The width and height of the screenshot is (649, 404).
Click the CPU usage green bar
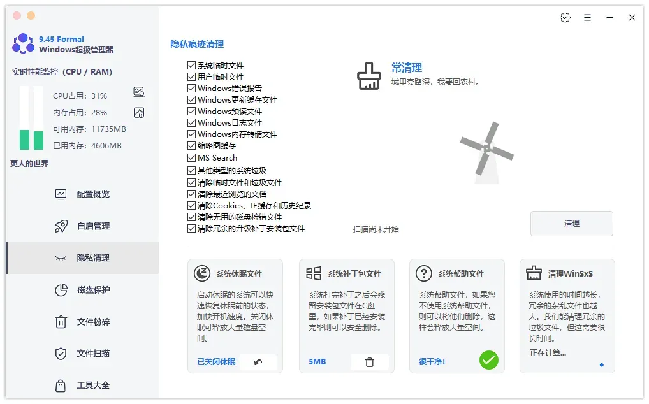pyautogui.click(x=24, y=140)
